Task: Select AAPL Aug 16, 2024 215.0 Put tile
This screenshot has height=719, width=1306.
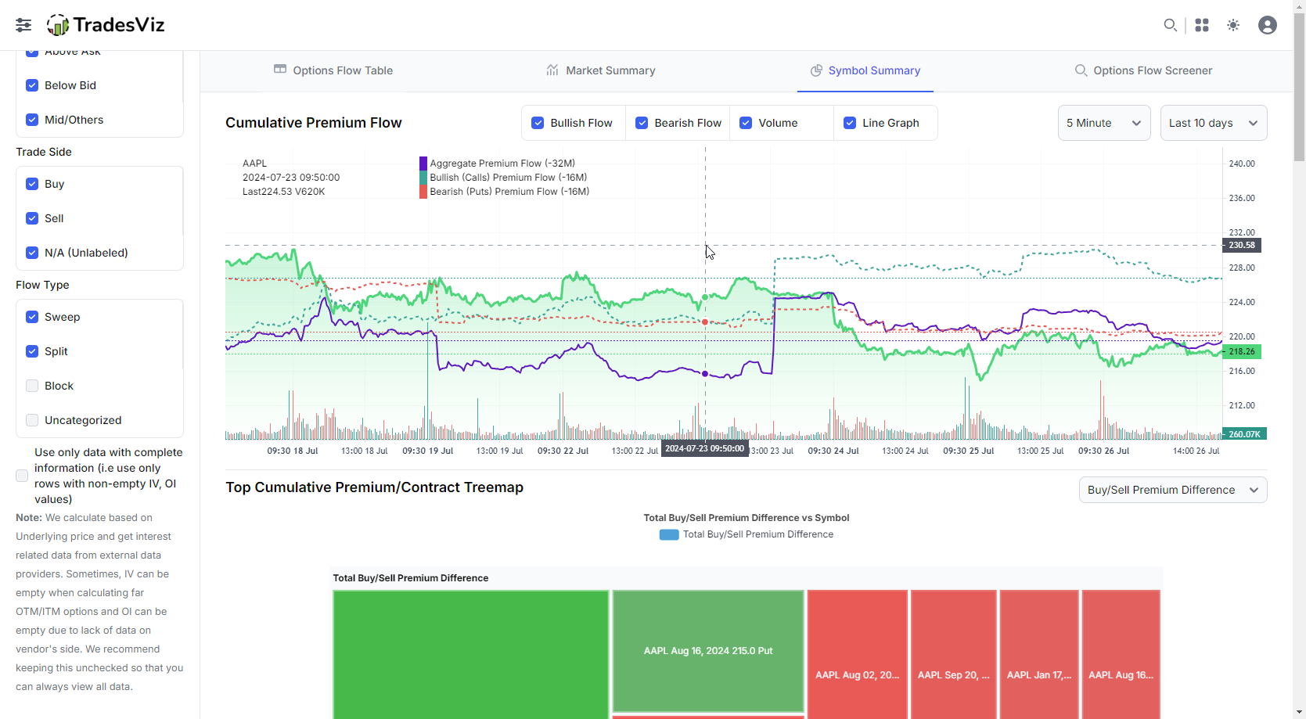Action: coord(708,651)
